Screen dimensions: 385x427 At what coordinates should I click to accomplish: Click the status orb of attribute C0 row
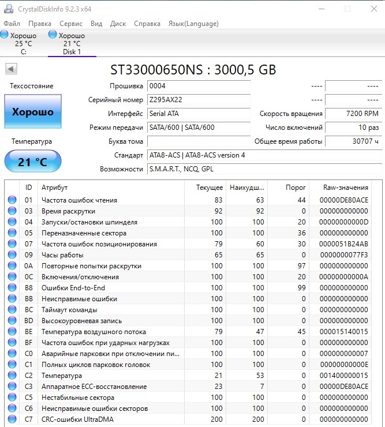(12, 353)
